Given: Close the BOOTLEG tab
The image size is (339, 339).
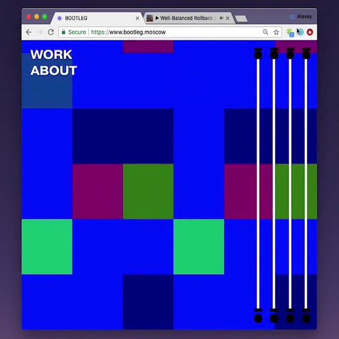Looking at the screenshot, I should click(x=138, y=18).
